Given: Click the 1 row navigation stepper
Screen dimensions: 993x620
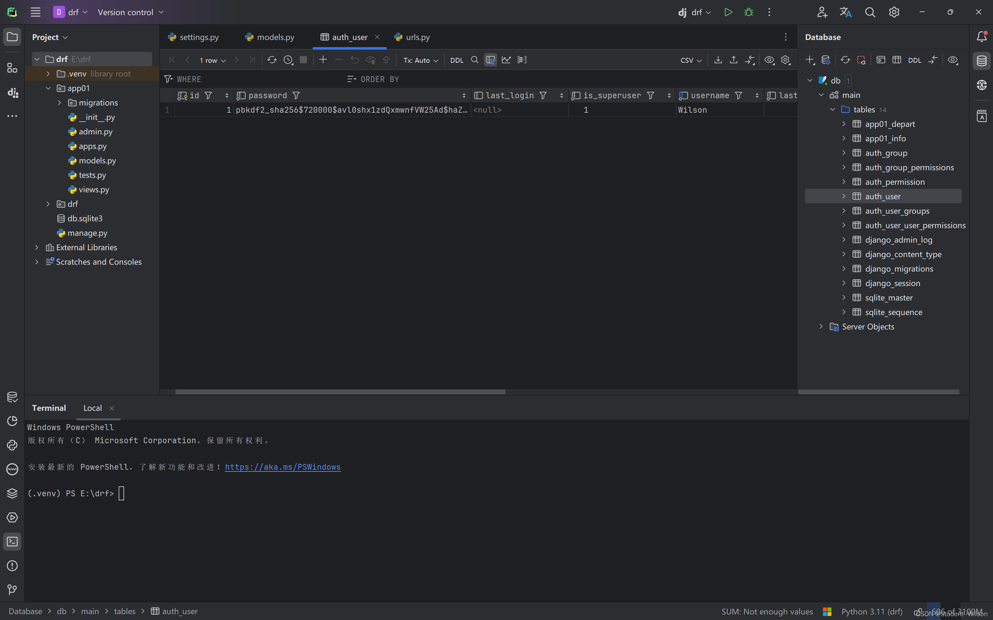Looking at the screenshot, I should click(x=212, y=60).
